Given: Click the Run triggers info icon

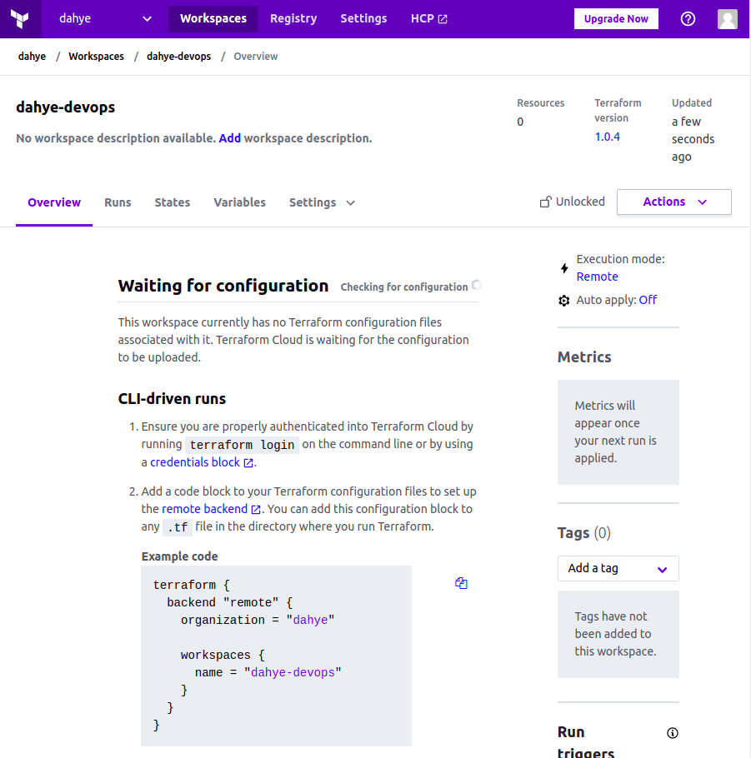Looking at the screenshot, I should click(672, 733).
